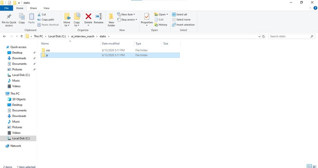This screenshot has width=318, height=168.
Task: Open Quick access in navigation pane
Action: [x=18, y=47]
